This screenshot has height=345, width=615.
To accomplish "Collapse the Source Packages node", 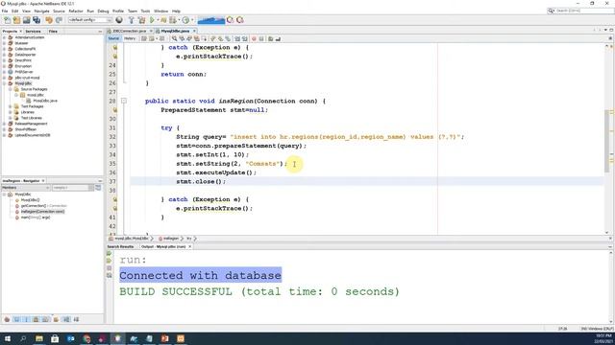I will [x=11, y=89].
